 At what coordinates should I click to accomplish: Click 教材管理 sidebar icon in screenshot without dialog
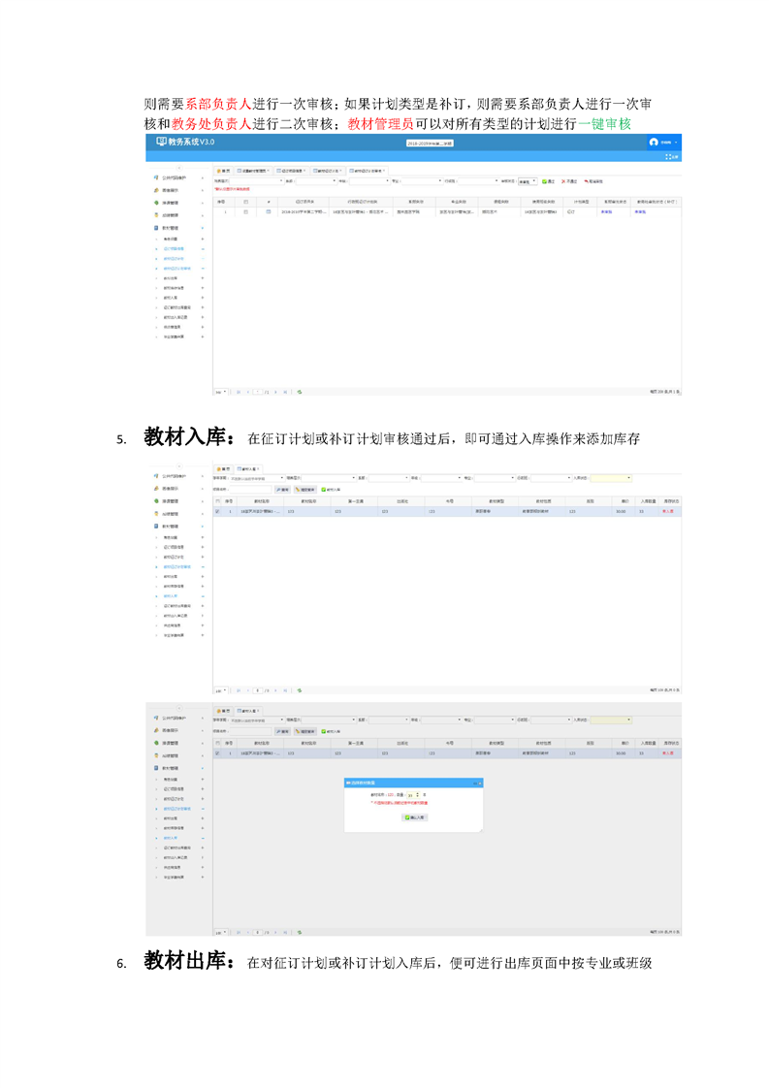pyautogui.click(x=156, y=526)
